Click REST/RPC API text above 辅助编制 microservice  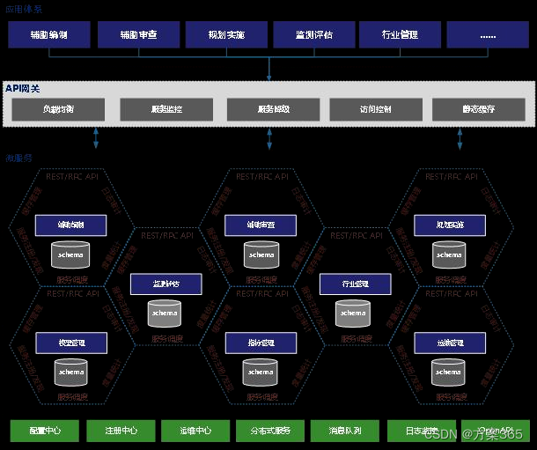coord(72,177)
